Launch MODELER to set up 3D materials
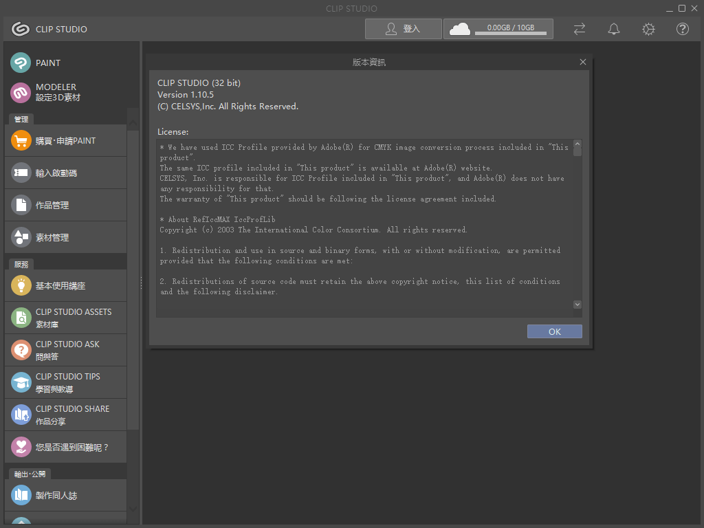The width and height of the screenshot is (704, 528). point(55,92)
